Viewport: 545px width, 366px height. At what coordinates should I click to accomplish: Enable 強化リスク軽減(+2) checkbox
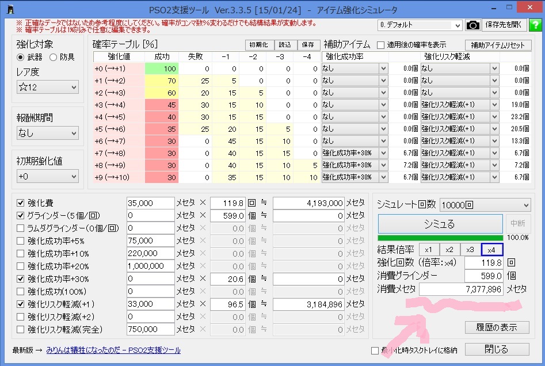tap(21, 317)
